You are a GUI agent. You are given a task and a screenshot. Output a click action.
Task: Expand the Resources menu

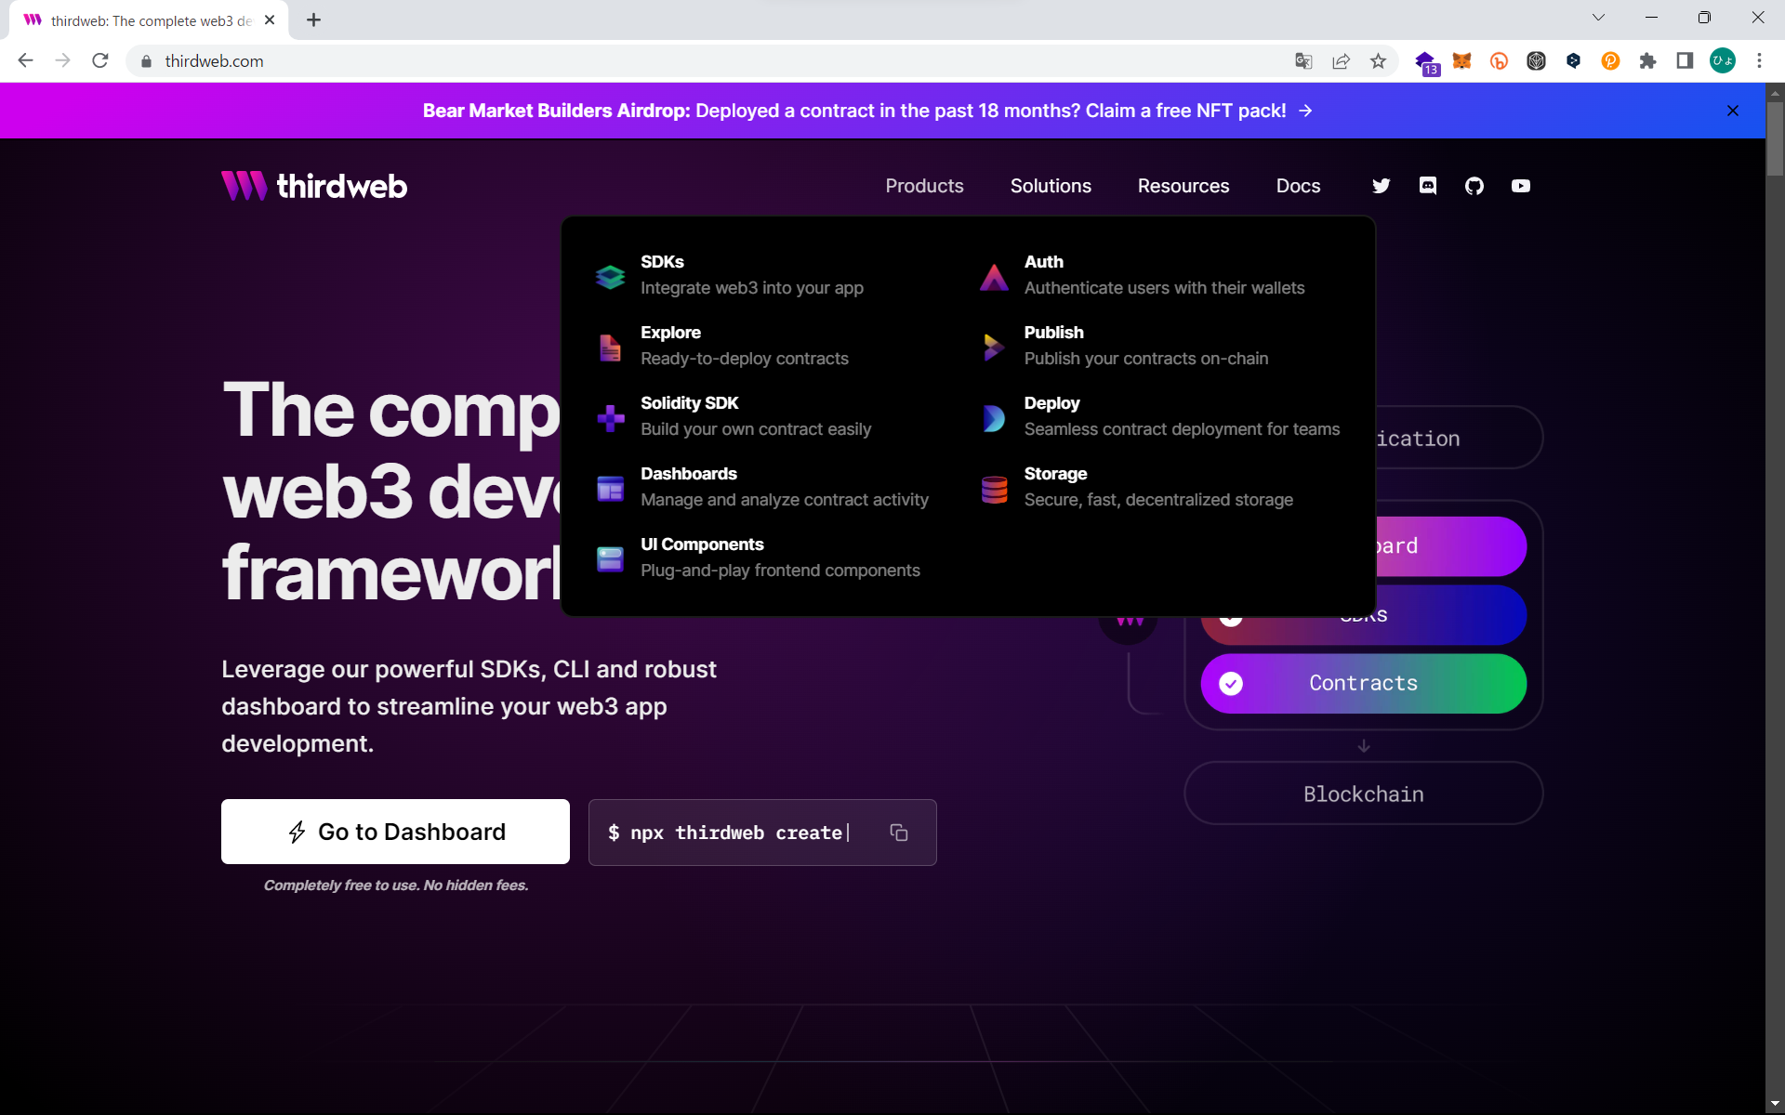point(1183,186)
